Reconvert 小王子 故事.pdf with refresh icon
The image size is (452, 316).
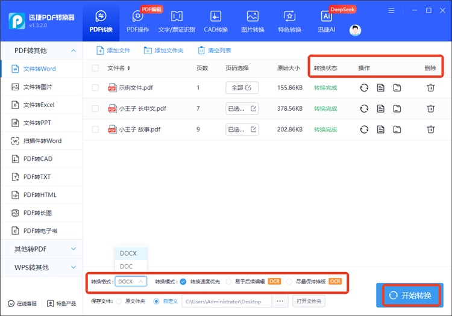(x=364, y=129)
